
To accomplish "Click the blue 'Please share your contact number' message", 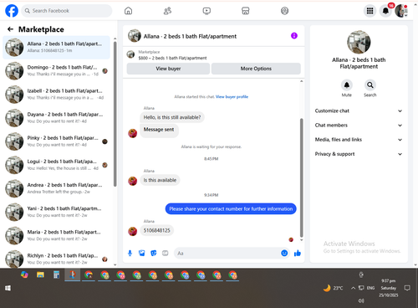I will coord(231,209).
